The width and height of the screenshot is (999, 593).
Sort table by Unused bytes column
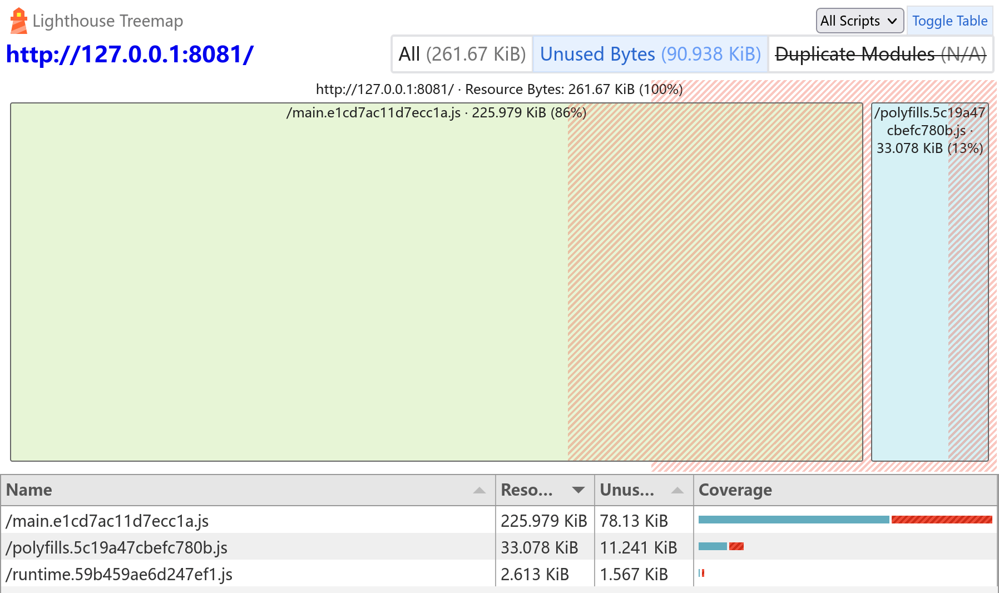pyautogui.click(x=644, y=490)
